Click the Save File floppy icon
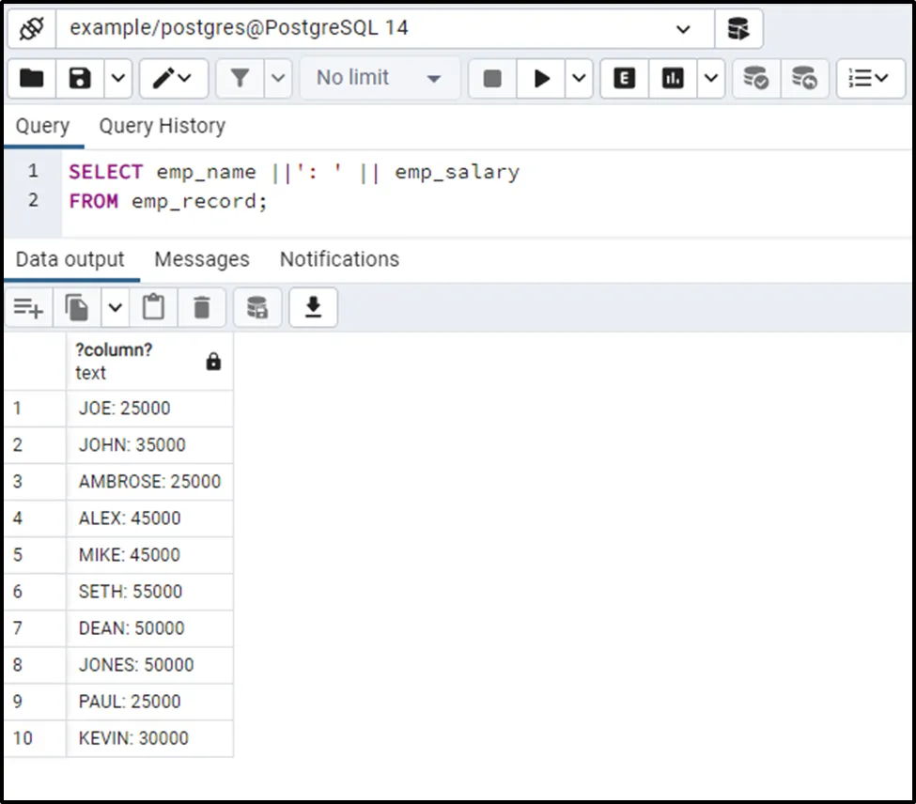The height and width of the screenshot is (804, 916). click(x=80, y=79)
